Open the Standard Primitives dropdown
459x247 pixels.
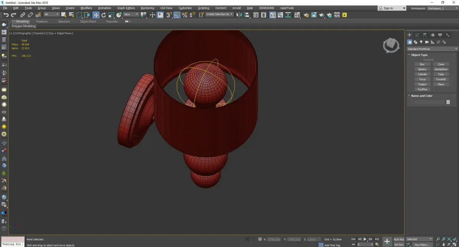click(432, 49)
